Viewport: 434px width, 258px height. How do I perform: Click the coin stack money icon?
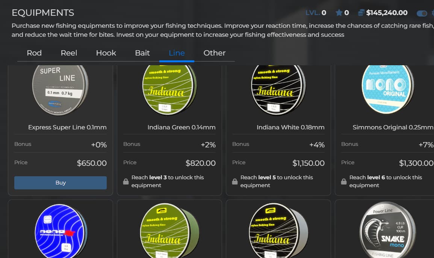click(361, 13)
